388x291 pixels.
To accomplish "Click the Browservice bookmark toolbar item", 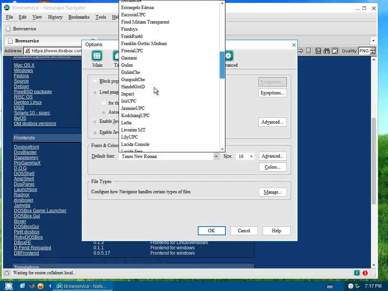I will tap(21, 29).
